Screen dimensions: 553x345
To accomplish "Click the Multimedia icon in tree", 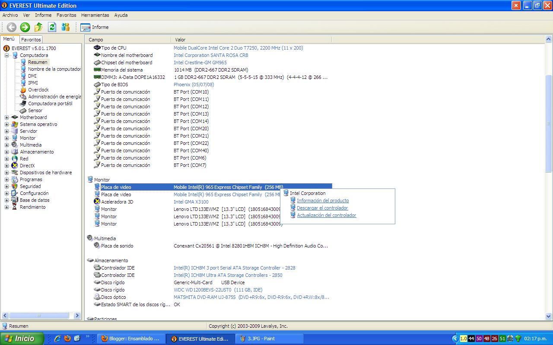I will pos(15,145).
